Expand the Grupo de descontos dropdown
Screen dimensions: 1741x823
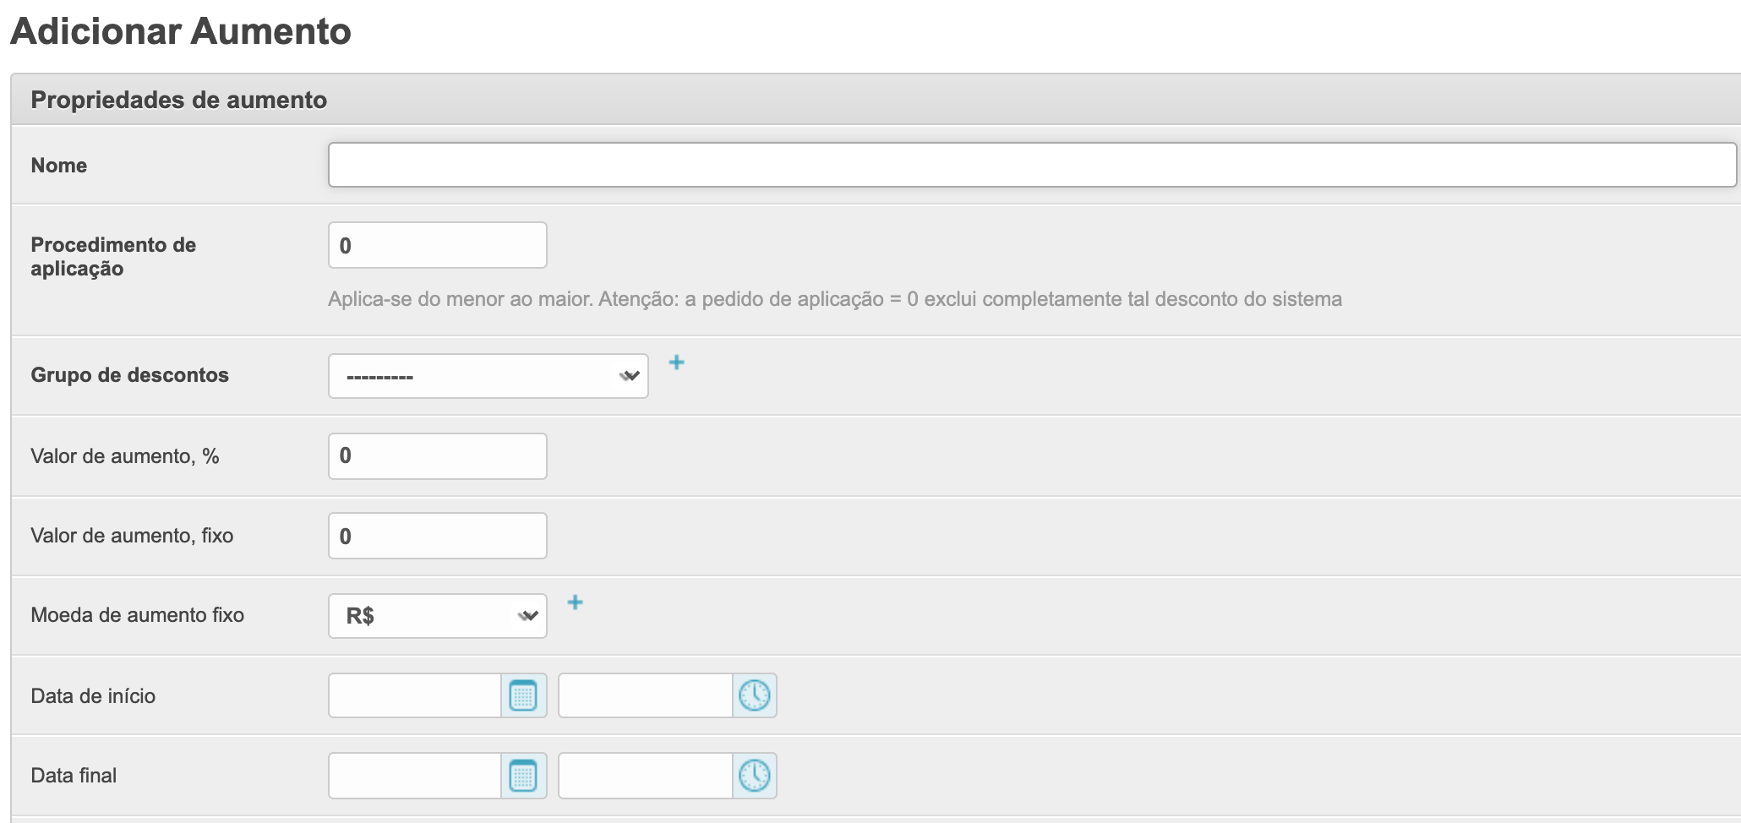click(x=488, y=376)
